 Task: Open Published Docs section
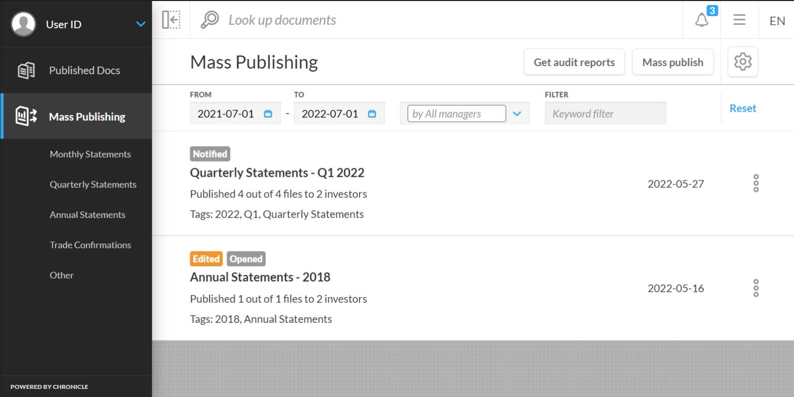[76, 70]
